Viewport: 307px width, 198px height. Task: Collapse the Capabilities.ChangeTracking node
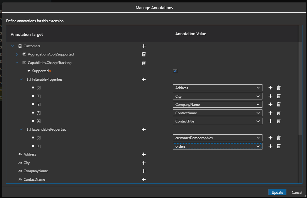click(17, 63)
